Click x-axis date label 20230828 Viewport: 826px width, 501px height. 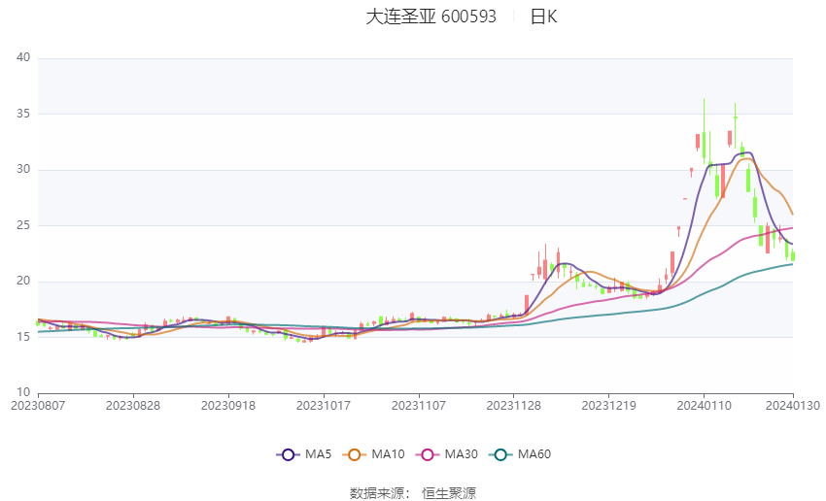click(x=133, y=406)
